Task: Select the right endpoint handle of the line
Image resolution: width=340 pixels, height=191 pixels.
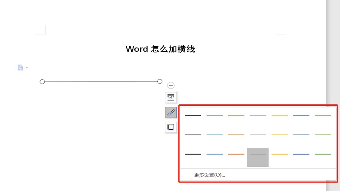Action: tap(160, 81)
